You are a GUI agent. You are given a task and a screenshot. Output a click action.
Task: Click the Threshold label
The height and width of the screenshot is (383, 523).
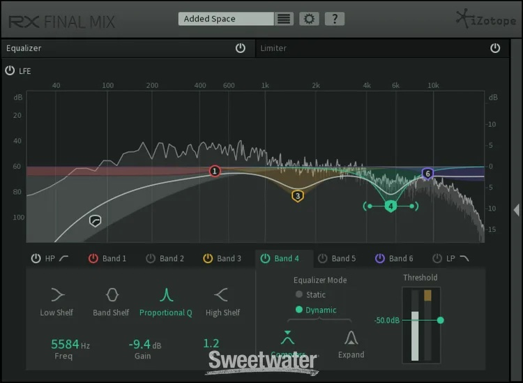pos(420,278)
